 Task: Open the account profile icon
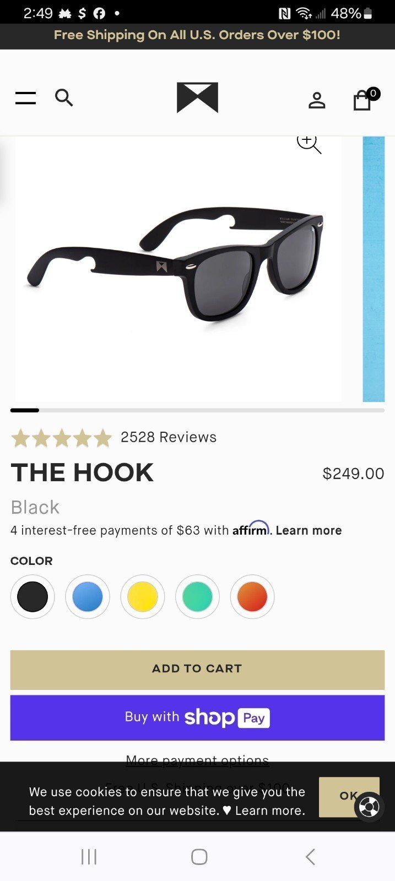[317, 100]
